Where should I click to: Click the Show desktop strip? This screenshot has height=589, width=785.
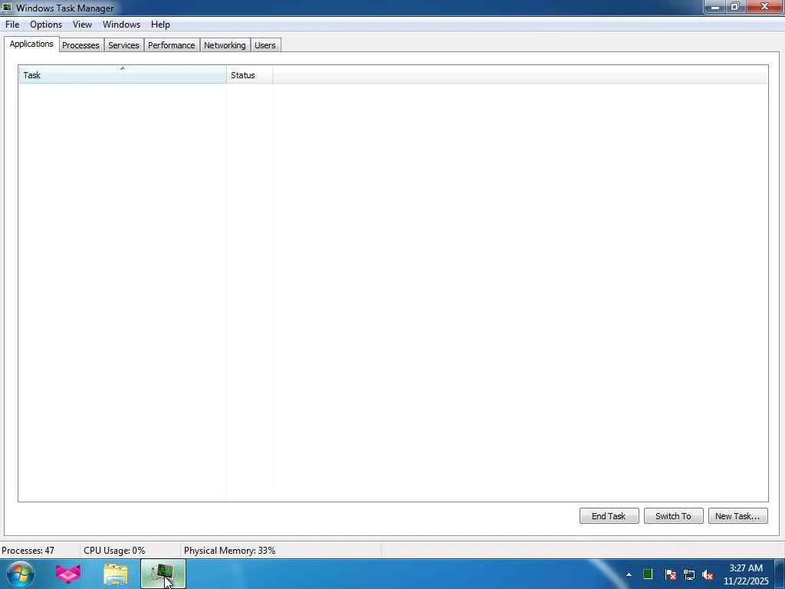point(780,574)
